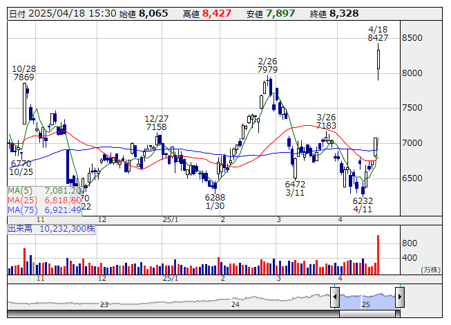Image resolution: width=451 pixels, height=325 pixels.
Task: Click the left range handle arrow
Action: (335, 297)
